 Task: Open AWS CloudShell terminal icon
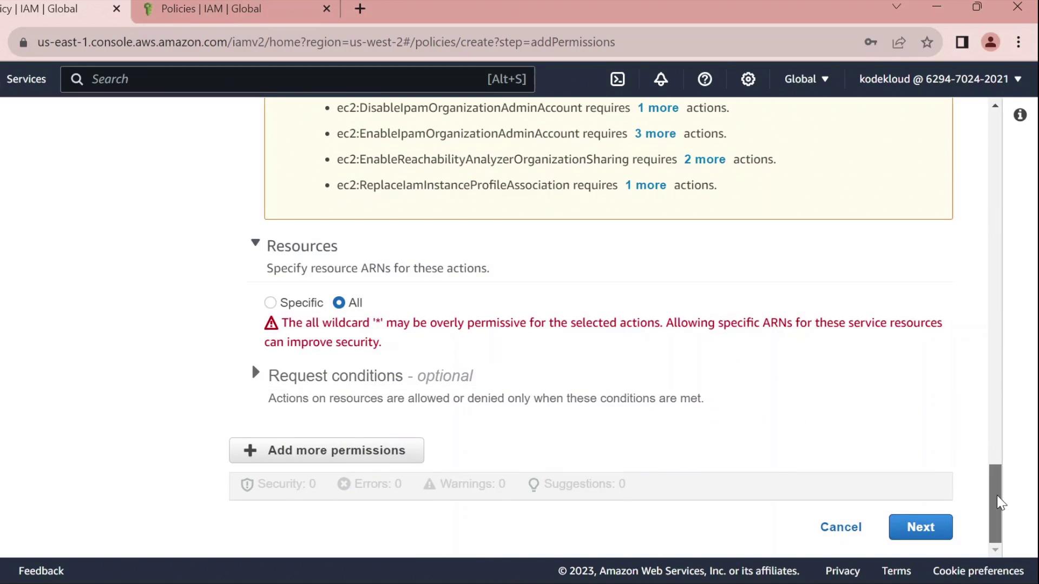617,79
